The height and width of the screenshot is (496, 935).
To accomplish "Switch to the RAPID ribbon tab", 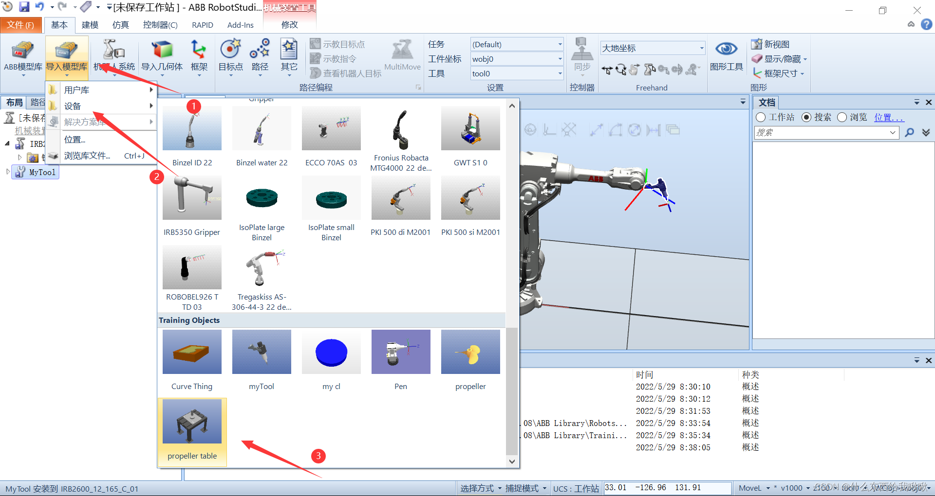I will coord(202,25).
